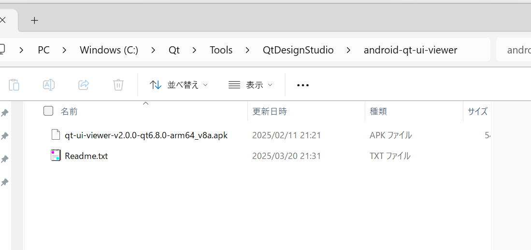The width and height of the screenshot is (531, 250).
Task: Click the APK file's blank document icon
Action: tap(56, 135)
